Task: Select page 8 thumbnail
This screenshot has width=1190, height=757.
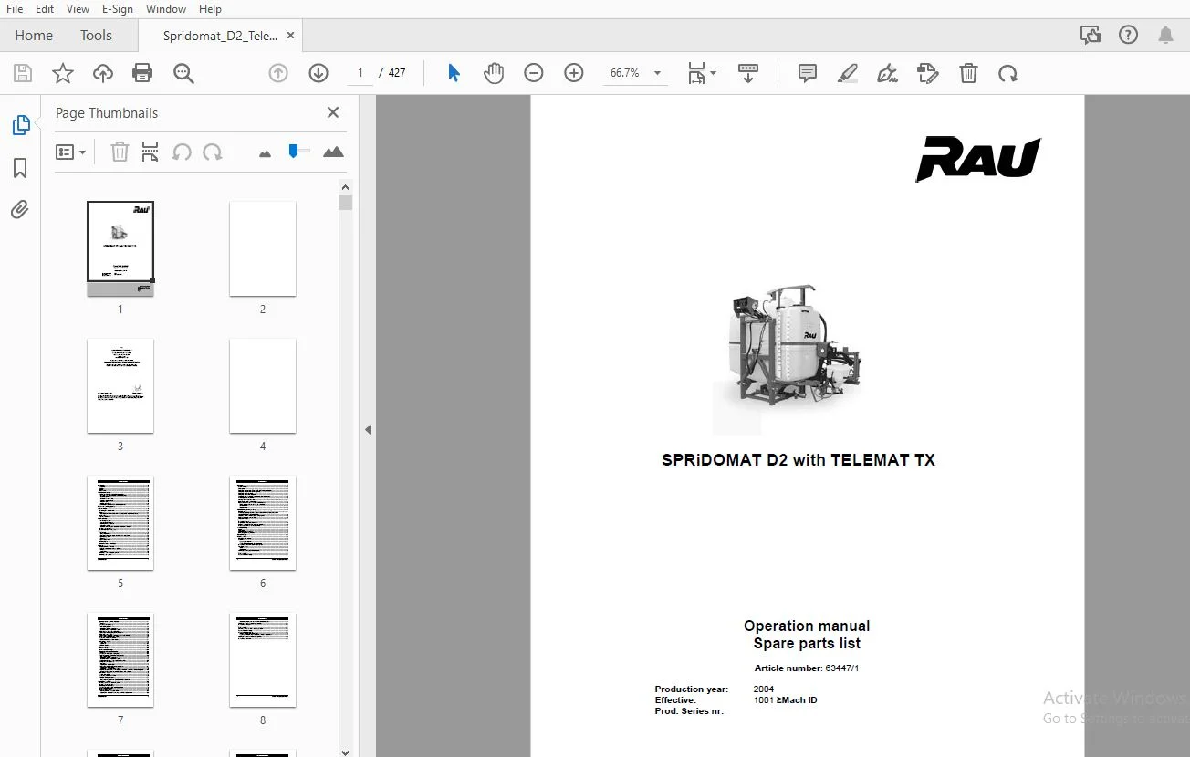Action: click(263, 659)
